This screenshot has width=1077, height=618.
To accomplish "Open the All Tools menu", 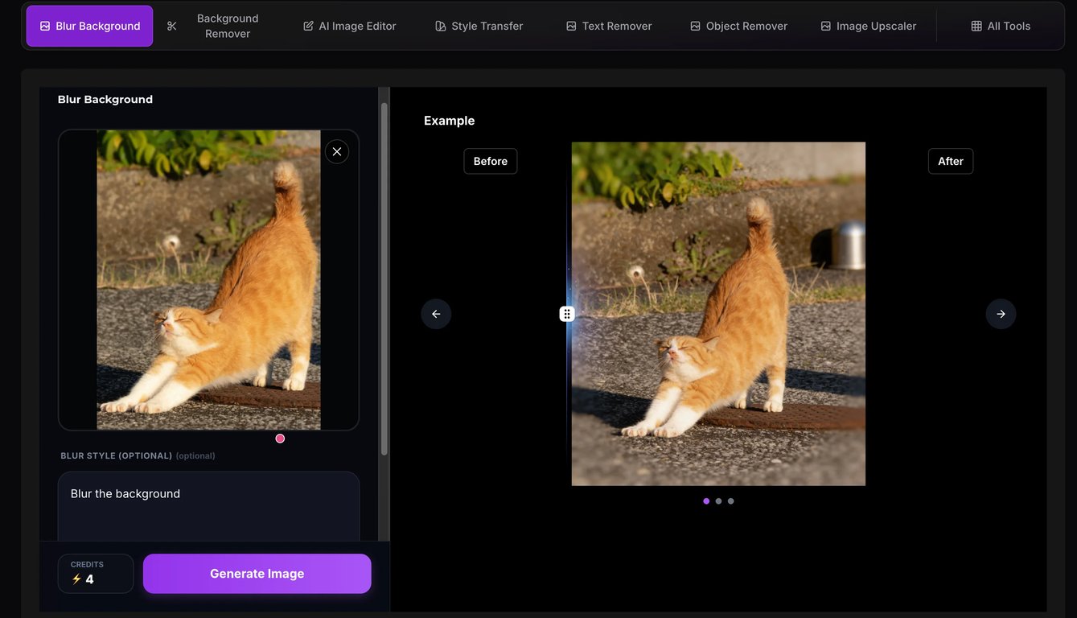I will [1001, 26].
